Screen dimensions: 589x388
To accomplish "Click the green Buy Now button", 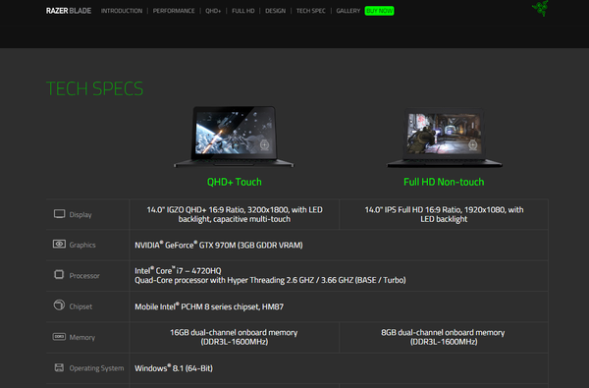I will (x=379, y=11).
